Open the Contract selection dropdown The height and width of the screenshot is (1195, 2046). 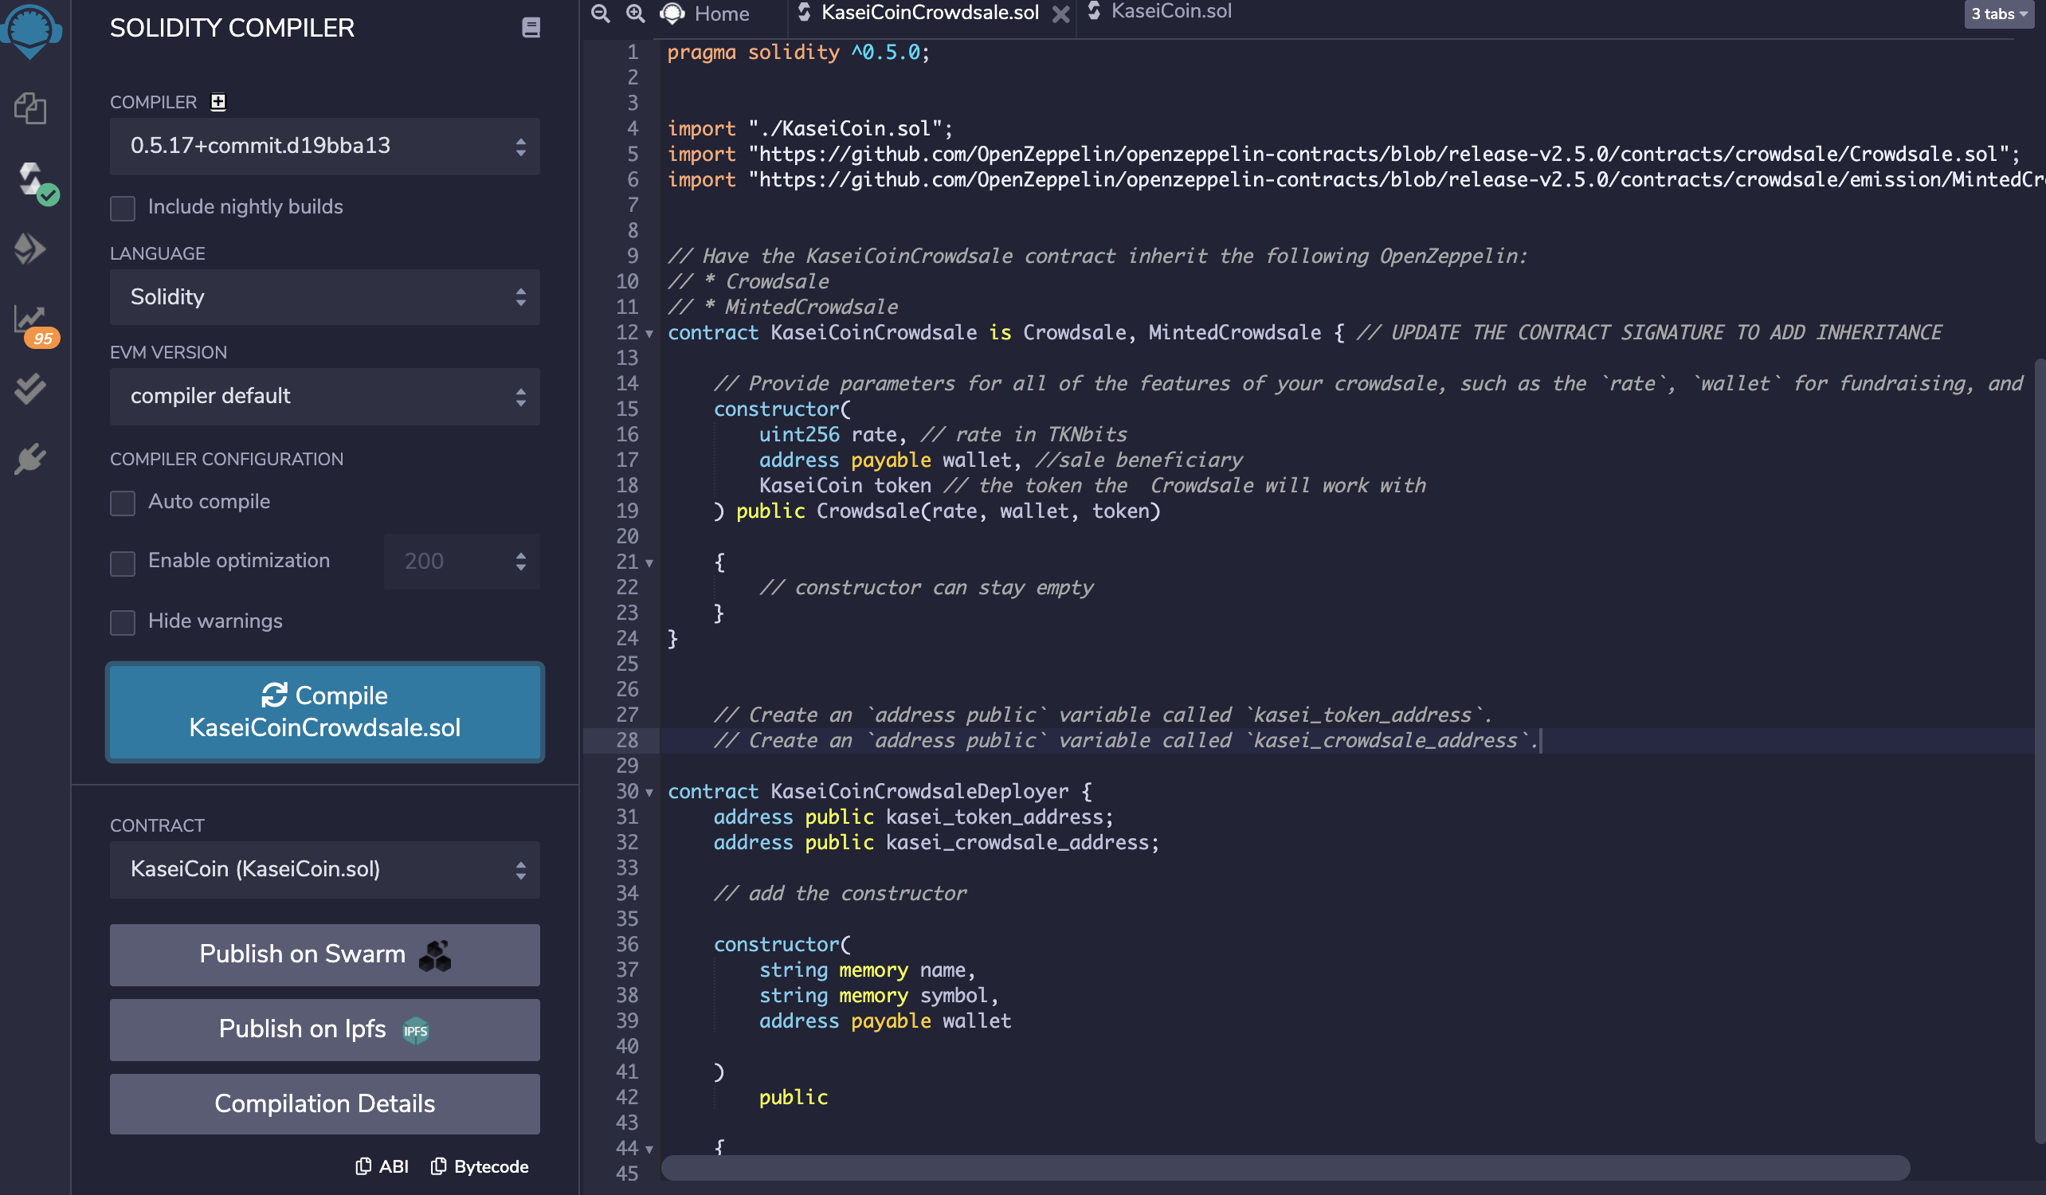[x=324, y=869]
